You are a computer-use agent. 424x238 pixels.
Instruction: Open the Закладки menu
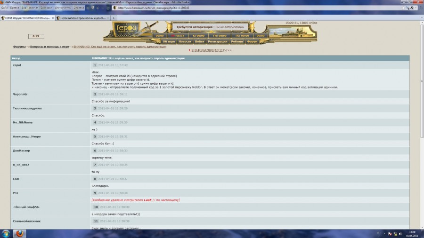pos(46,8)
